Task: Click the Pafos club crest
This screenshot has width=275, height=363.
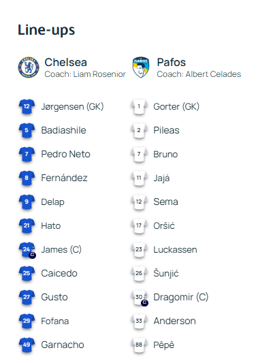Action: (141, 67)
